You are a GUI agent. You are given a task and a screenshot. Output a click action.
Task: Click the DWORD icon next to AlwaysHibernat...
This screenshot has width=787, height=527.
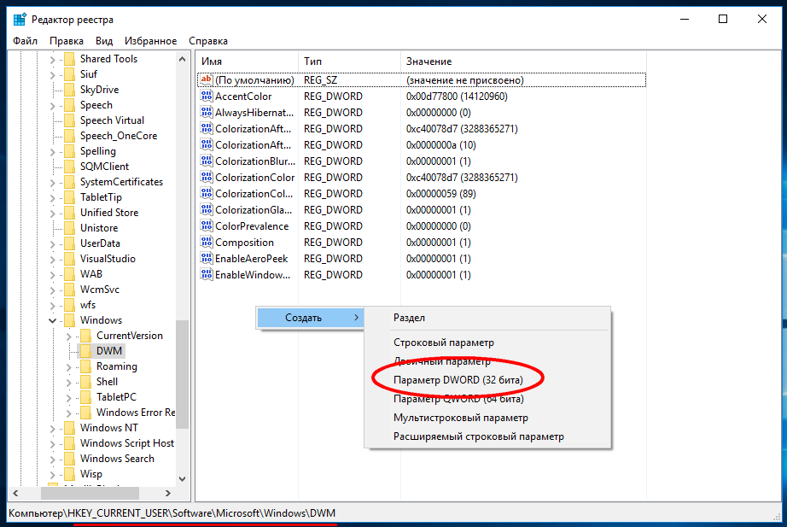coord(207,112)
